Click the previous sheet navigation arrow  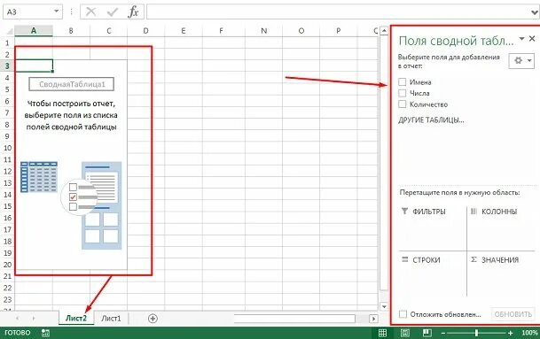click(x=17, y=319)
